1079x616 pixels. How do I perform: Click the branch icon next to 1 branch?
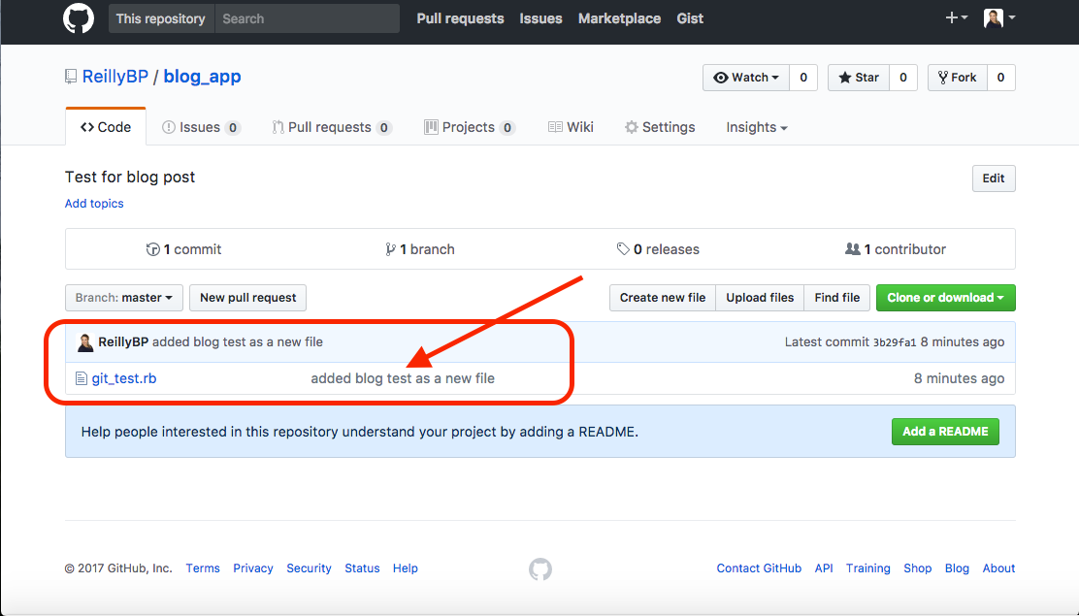pos(392,248)
